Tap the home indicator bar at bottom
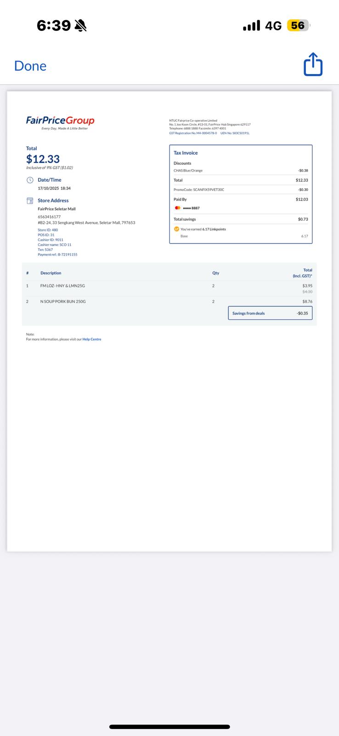Viewport: 339px width, 736px height. click(x=169, y=727)
